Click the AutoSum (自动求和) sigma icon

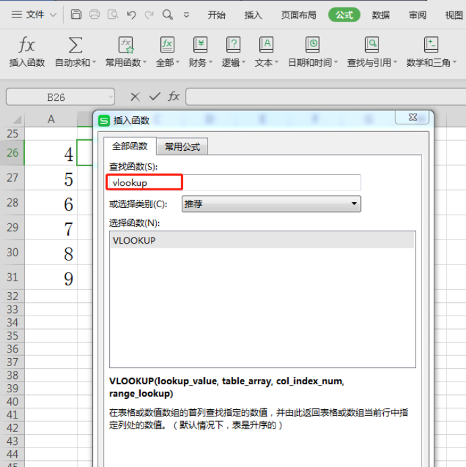pos(75,46)
